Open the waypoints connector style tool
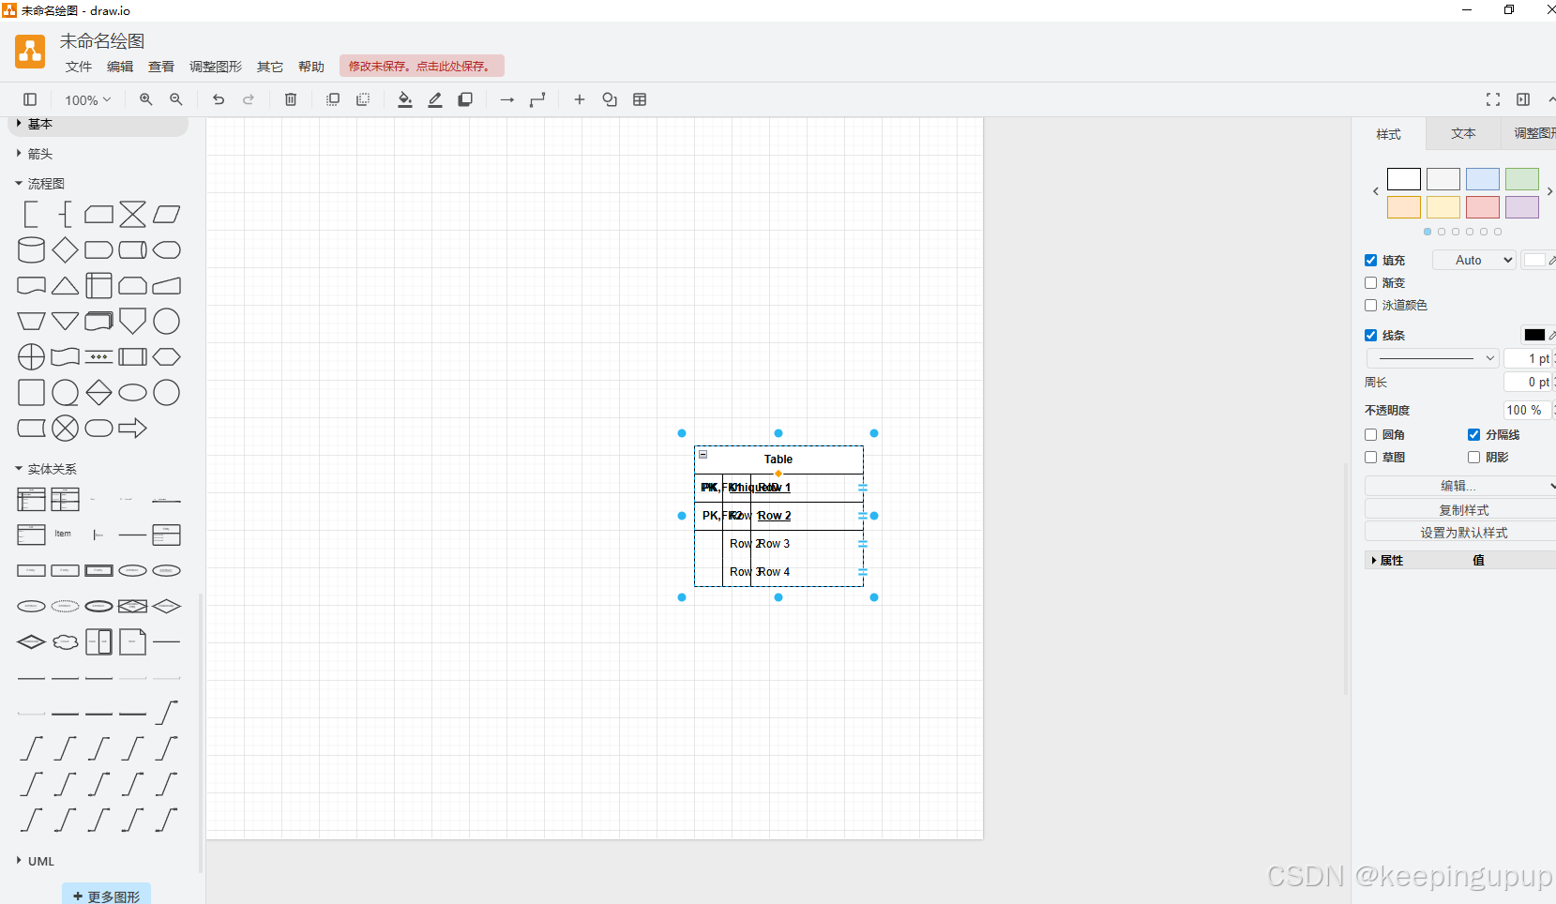Viewport: 1556px width, 904px height. (x=537, y=99)
